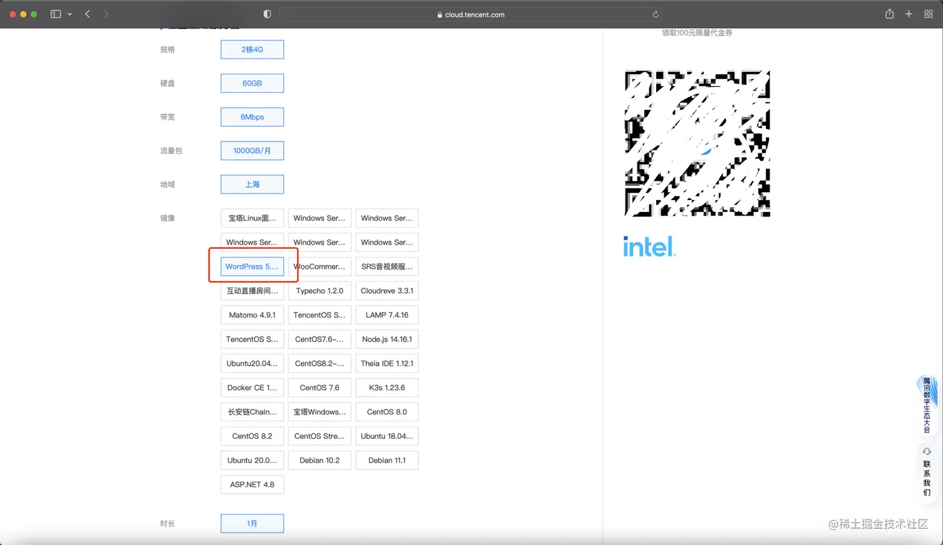
Task: Select the 2核4G specification option
Action: (252, 49)
